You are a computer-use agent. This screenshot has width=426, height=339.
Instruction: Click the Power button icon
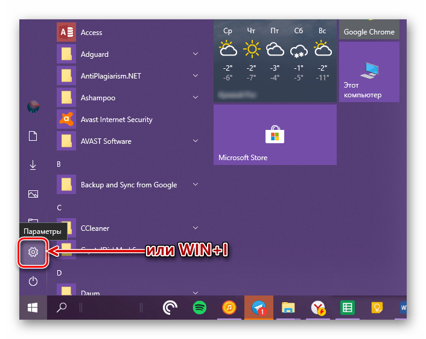[x=33, y=281]
